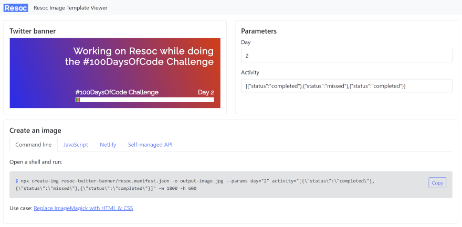Switch to the JavaScript tab
This screenshot has height=227, width=462.
76,145
